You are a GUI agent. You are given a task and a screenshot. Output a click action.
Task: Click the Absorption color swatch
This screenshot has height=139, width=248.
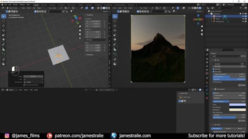point(238,110)
